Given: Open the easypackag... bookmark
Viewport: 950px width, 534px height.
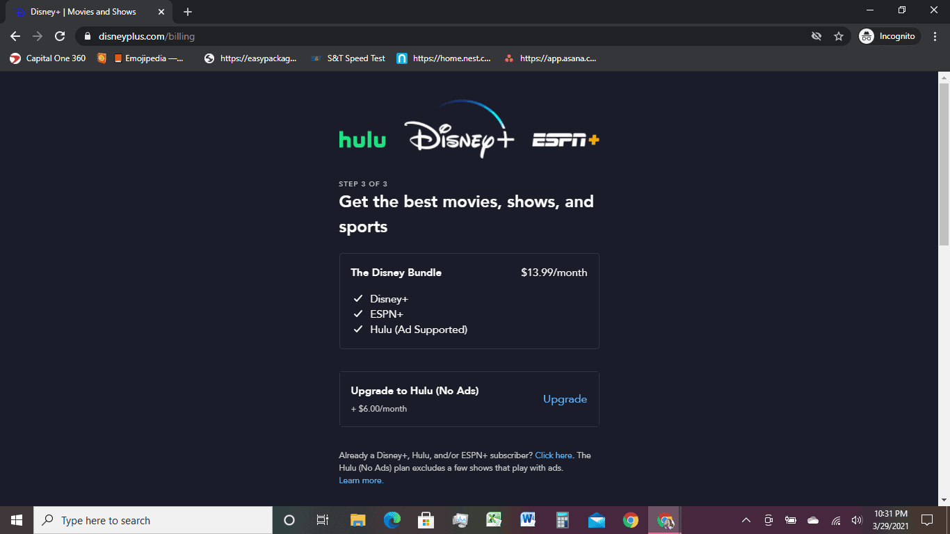Looking at the screenshot, I should click(x=250, y=58).
